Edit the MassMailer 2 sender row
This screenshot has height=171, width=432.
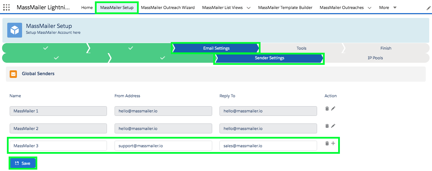333,126
